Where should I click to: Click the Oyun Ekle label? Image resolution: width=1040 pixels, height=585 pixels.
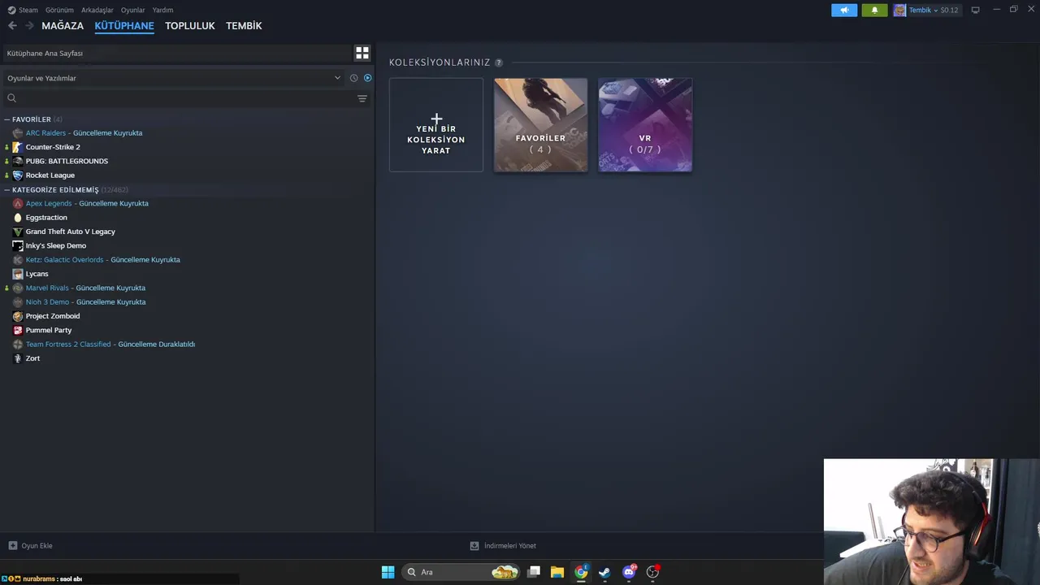[x=37, y=546]
